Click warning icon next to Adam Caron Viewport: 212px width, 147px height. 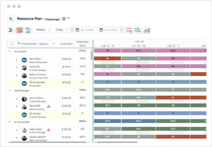pos(49,130)
